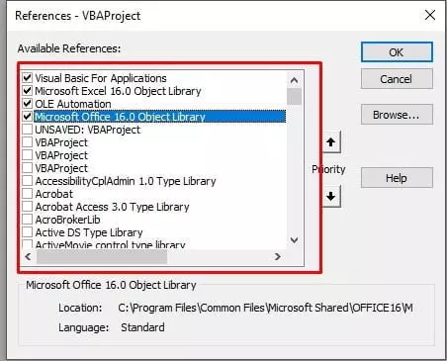
Task: Open the Help button
Action: pos(397,178)
